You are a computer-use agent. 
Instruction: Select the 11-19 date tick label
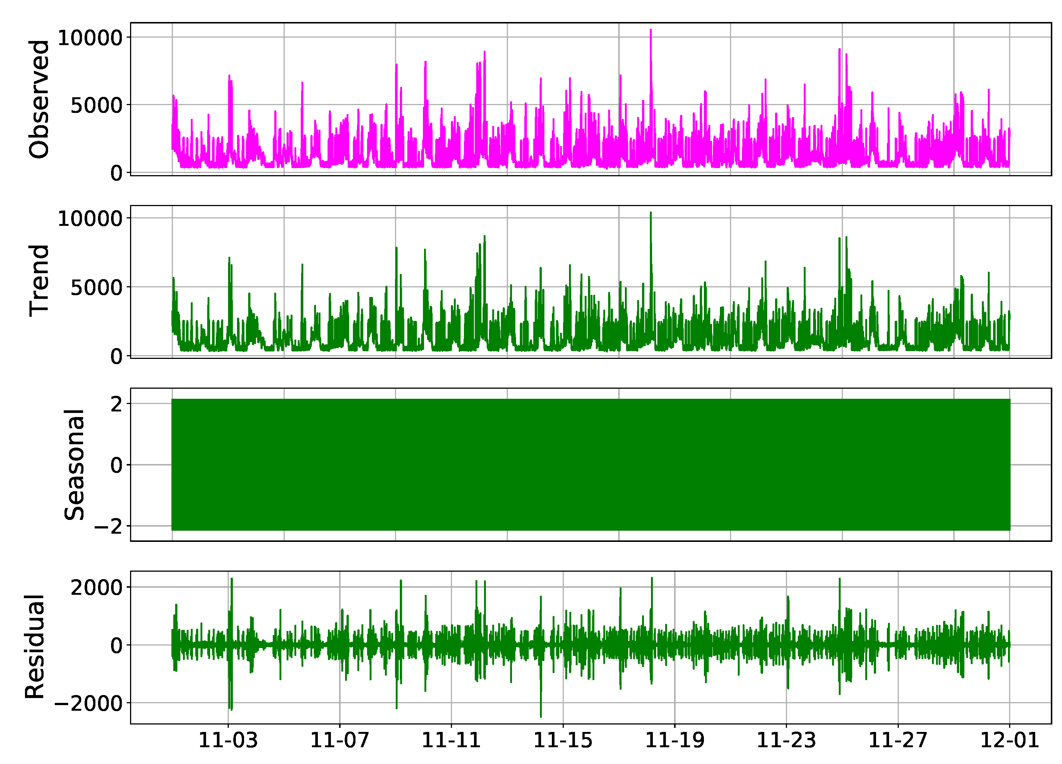pyautogui.click(x=675, y=740)
